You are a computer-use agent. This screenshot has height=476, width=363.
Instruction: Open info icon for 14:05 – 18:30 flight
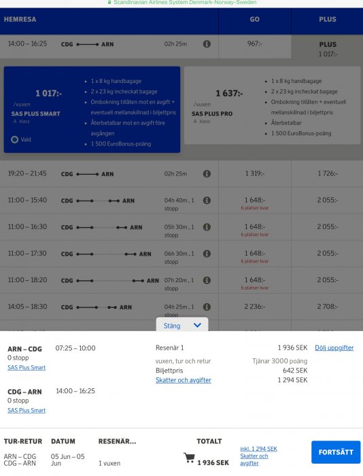tap(207, 307)
